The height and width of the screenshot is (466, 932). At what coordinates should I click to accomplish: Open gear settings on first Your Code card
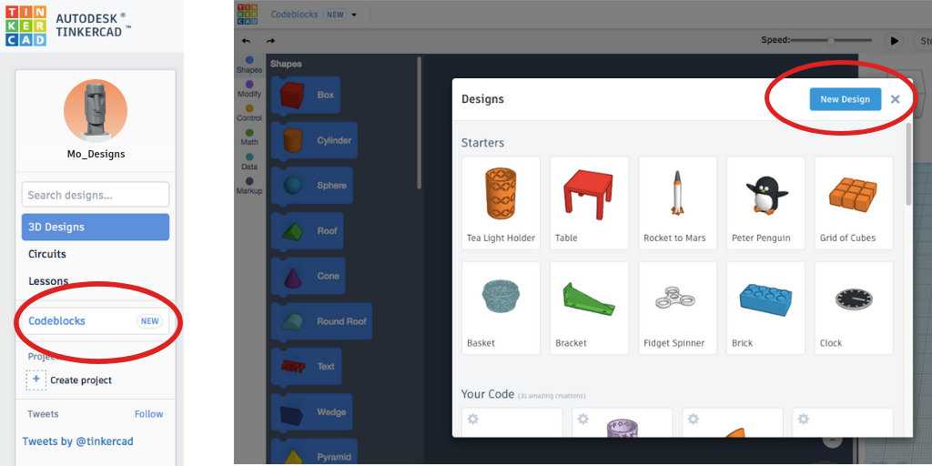472,419
